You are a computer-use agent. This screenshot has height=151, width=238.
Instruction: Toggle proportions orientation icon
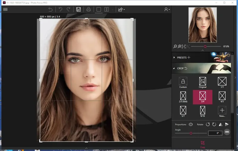click(191, 124)
